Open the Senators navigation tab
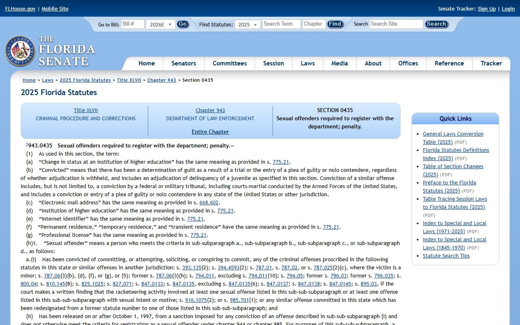The width and height of the screenshot is (520, 325). [x=184, y=63]
